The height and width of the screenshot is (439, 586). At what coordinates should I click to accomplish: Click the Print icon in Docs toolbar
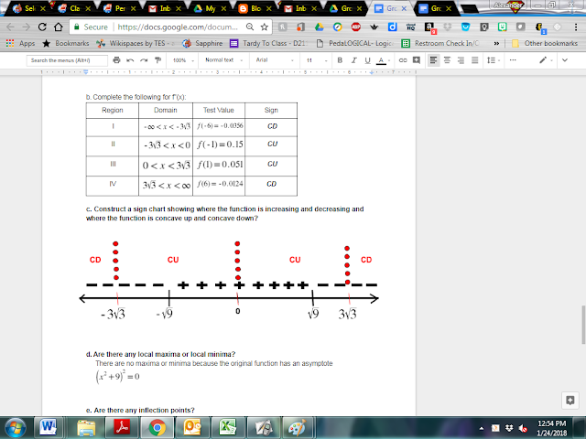click(116, 60)
